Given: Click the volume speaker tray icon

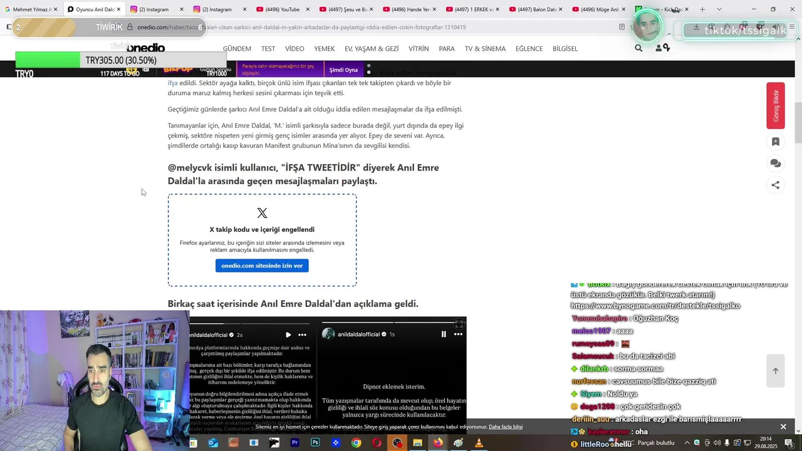Looking at the screenshot, I should point(717,443).
